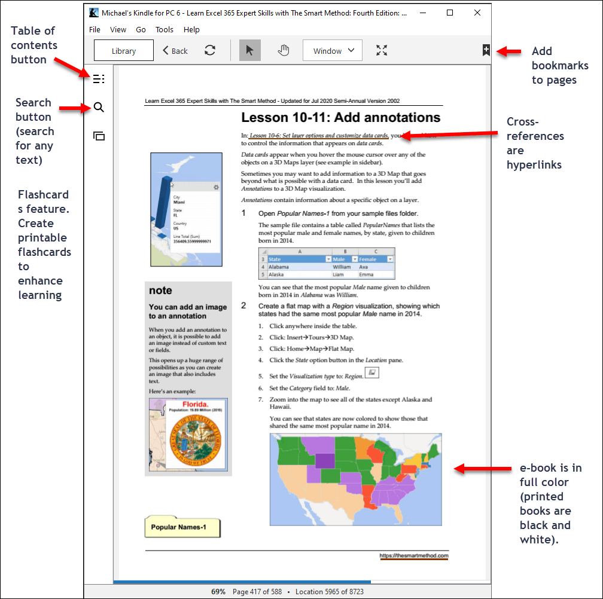The width and height of the screenshot is (603, 599).
Task: Toggle full screen with expand arrows icon
Action: click(x=382, y=50)
